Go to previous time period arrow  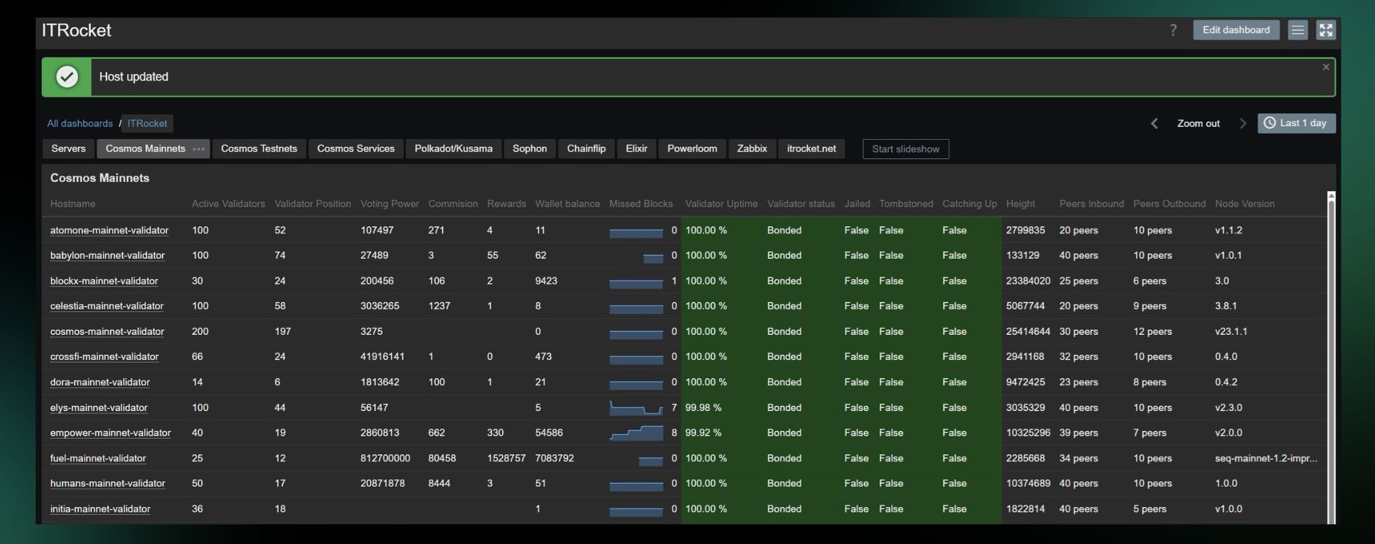point(1154,123)
